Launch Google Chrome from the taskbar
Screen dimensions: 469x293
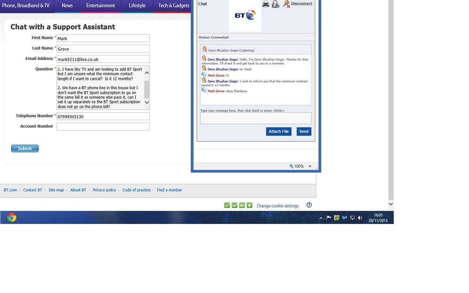click(12, 217)
